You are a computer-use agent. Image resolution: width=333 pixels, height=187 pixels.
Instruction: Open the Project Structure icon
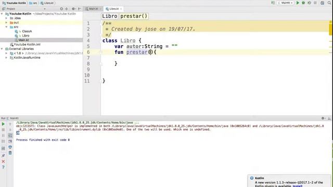pos(323,3)
